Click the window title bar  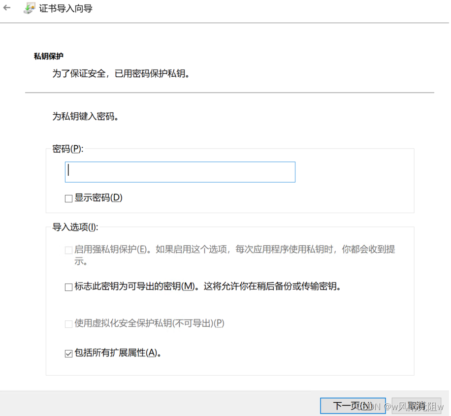pos(222,7)
